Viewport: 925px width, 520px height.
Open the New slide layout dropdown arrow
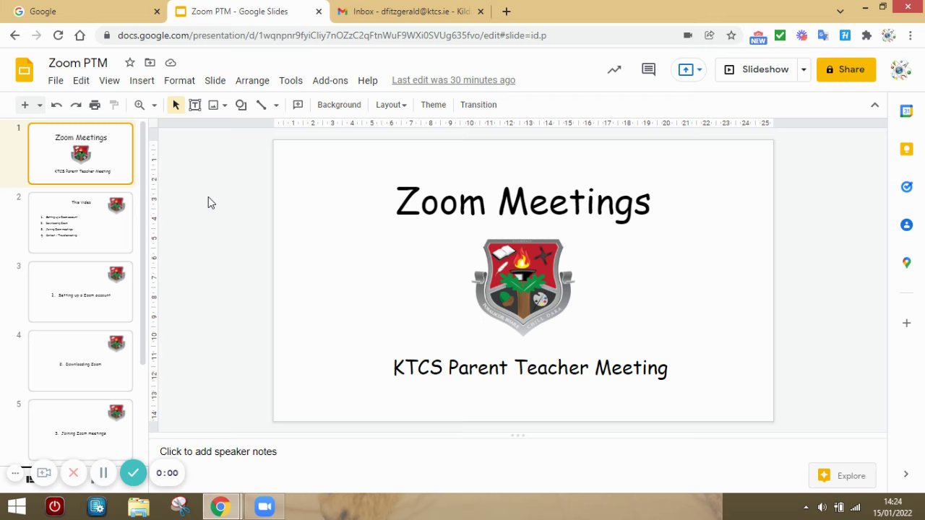click(x=40, y=105)
